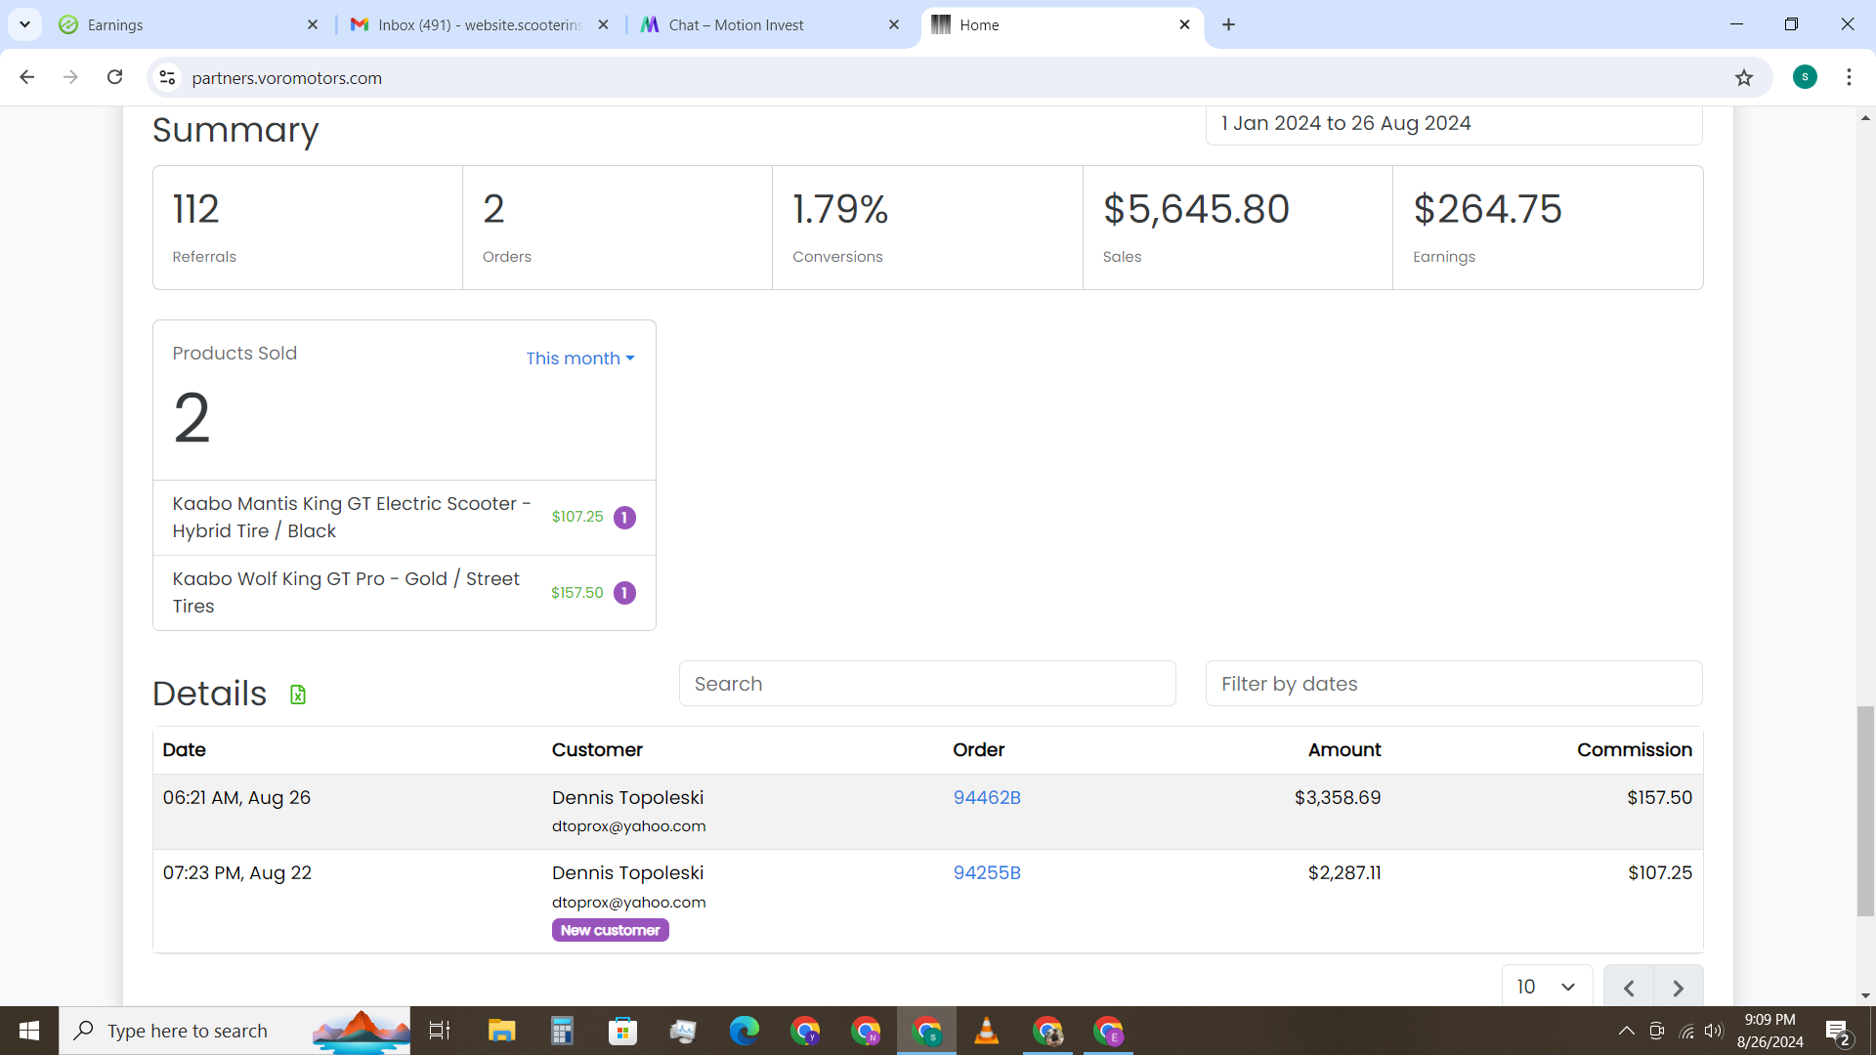Open the summary date range picker
Screen dimensions: 1876x1055
click(1454, 124)
